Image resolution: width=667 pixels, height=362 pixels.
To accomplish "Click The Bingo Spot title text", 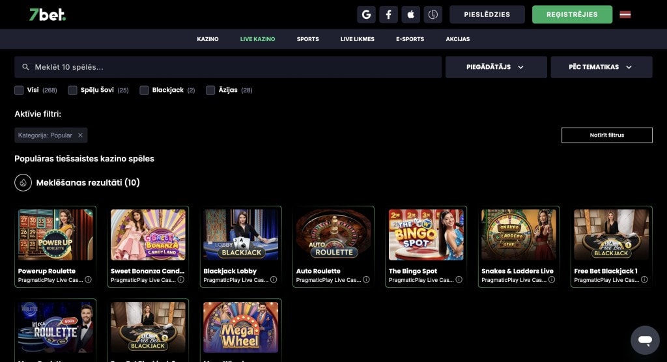I will [x=413, y=271].
